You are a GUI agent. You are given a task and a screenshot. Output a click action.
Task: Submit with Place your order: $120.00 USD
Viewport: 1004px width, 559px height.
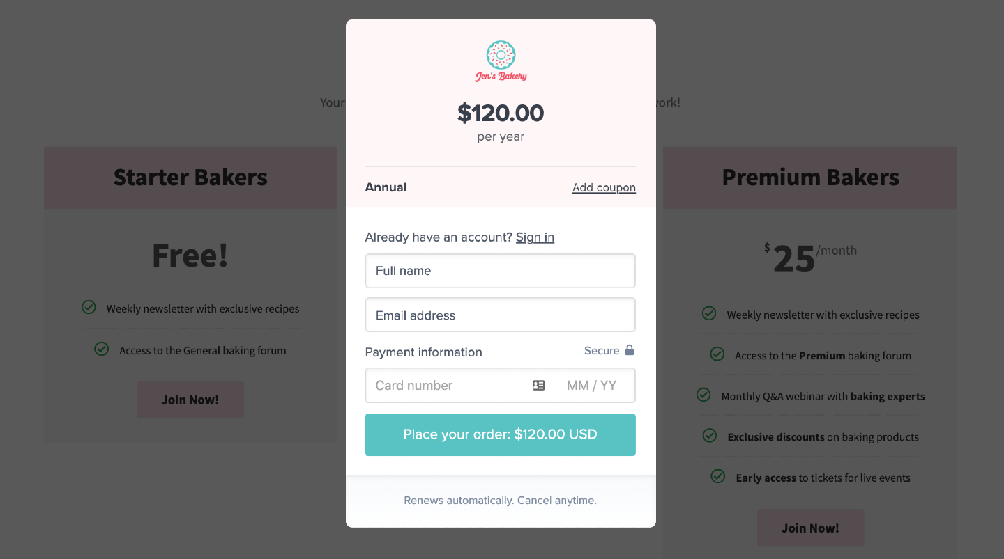[x=500, y=434]
